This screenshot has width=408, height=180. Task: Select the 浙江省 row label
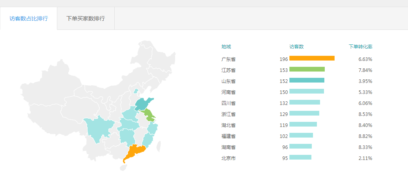click(229, 114)
